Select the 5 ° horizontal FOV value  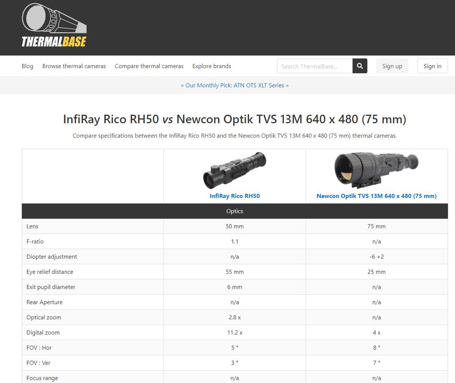(x=235, y=348)
